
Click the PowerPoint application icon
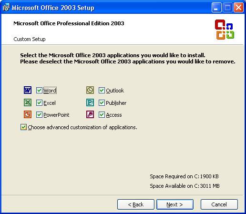click(x=28, y=114)
